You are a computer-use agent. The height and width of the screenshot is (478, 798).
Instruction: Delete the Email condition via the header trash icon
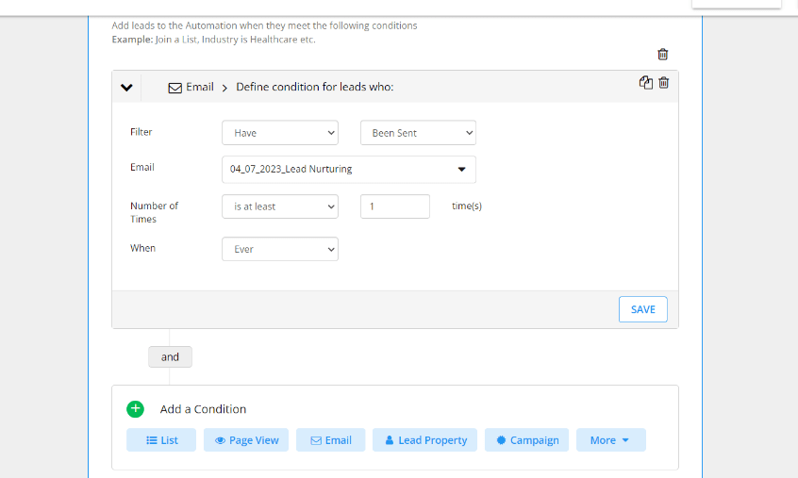click(x=664, y=82)
